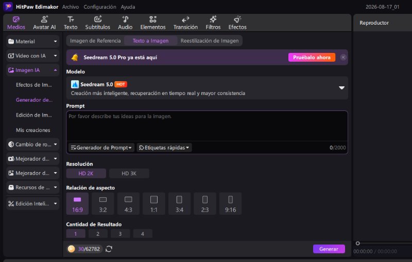The height and width of the screenshot is (262, 412).
Task: Open the Generador de Prompt dropdown
Action: pos(101,147)
